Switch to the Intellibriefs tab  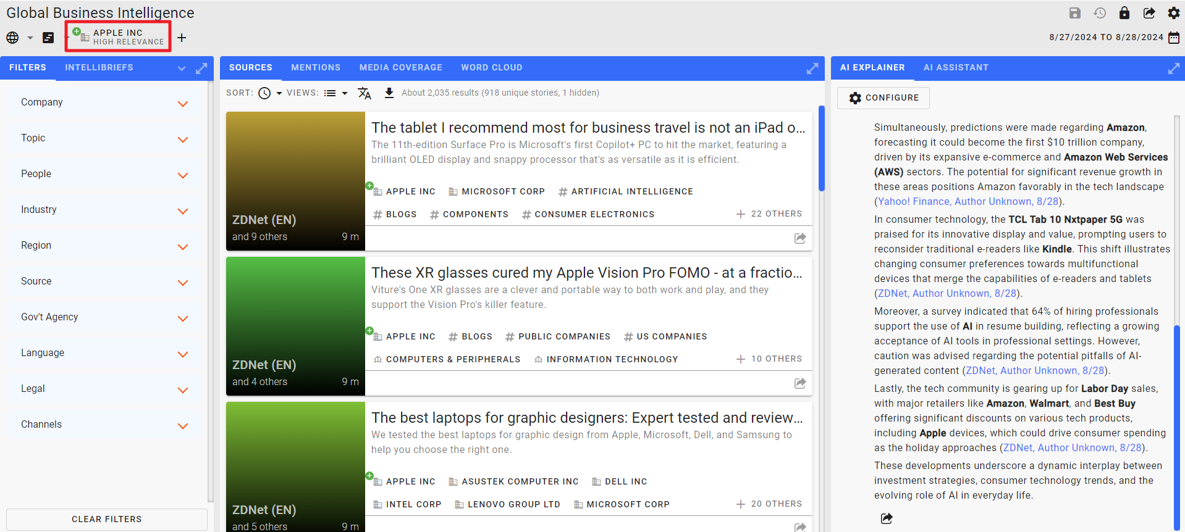tap(99, 67)
